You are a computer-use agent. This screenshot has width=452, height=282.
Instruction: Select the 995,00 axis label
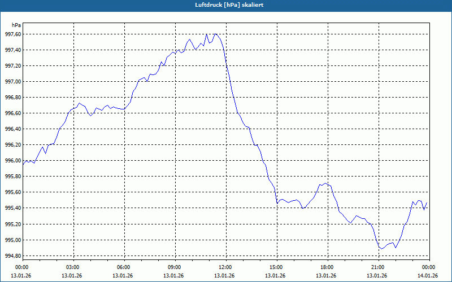13,240
